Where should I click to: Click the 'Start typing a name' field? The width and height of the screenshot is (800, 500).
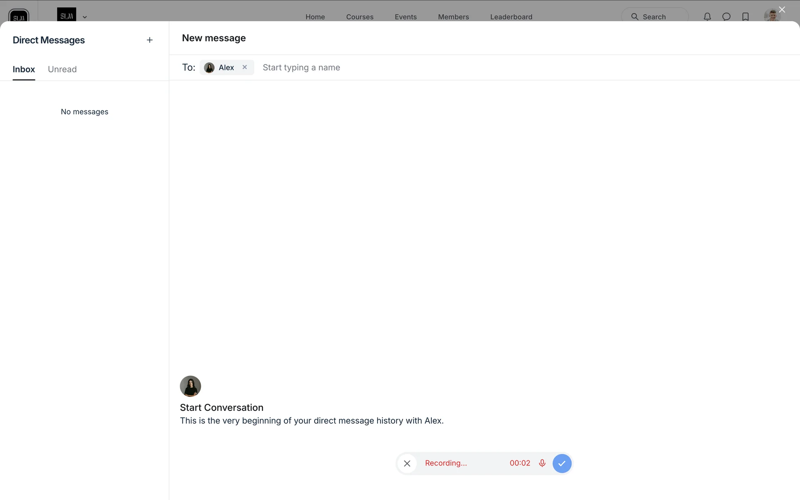pyautogui.click(x=301, y=67)
